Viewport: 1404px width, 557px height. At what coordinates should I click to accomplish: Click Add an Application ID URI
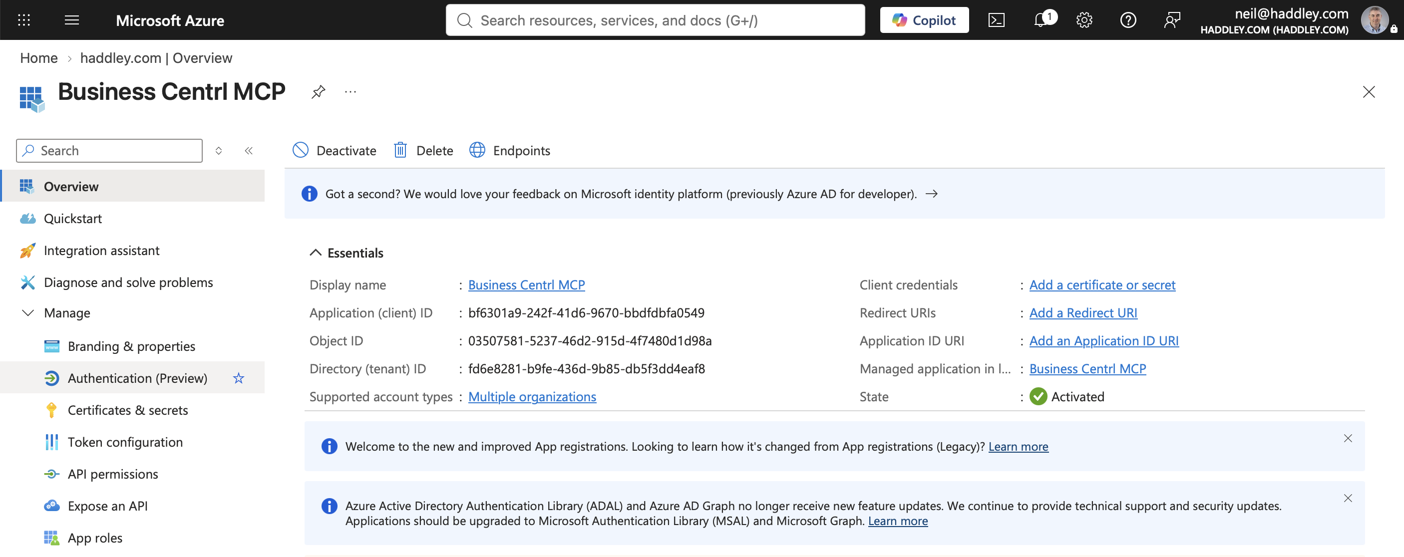tap(1104, 340)
